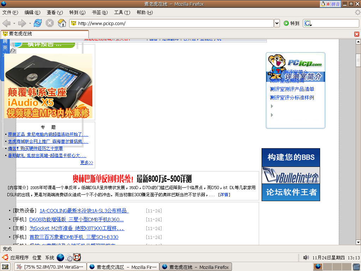Open the 帮助 (H) menu
This screenshot has height=271, width=361.
click(145, 12)
